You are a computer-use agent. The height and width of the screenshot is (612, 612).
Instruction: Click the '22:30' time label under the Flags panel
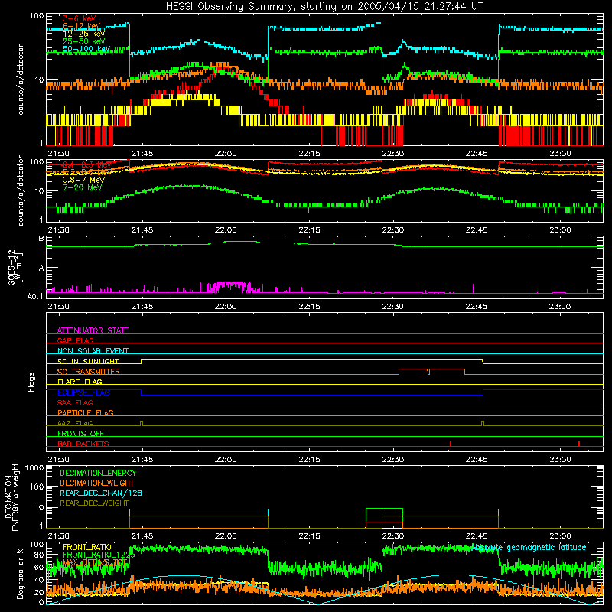[x=392, y=460]
